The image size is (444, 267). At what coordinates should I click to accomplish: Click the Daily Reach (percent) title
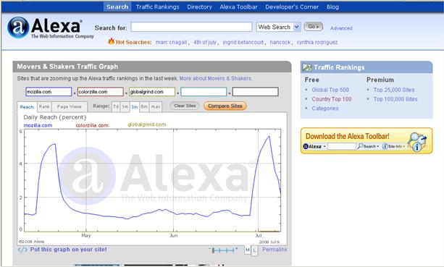click(54, 117)
